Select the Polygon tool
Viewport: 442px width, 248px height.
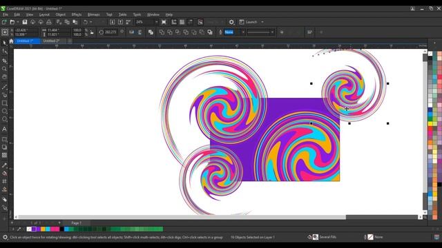pos(4,119)
